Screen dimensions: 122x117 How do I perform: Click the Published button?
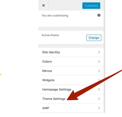point(91,6)
